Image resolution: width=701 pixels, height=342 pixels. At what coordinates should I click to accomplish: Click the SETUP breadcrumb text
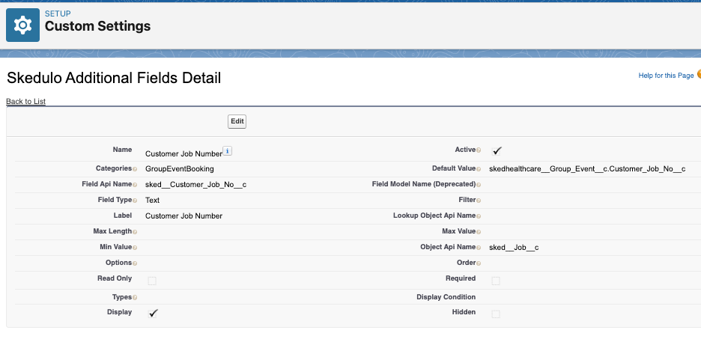pos(58,13)
